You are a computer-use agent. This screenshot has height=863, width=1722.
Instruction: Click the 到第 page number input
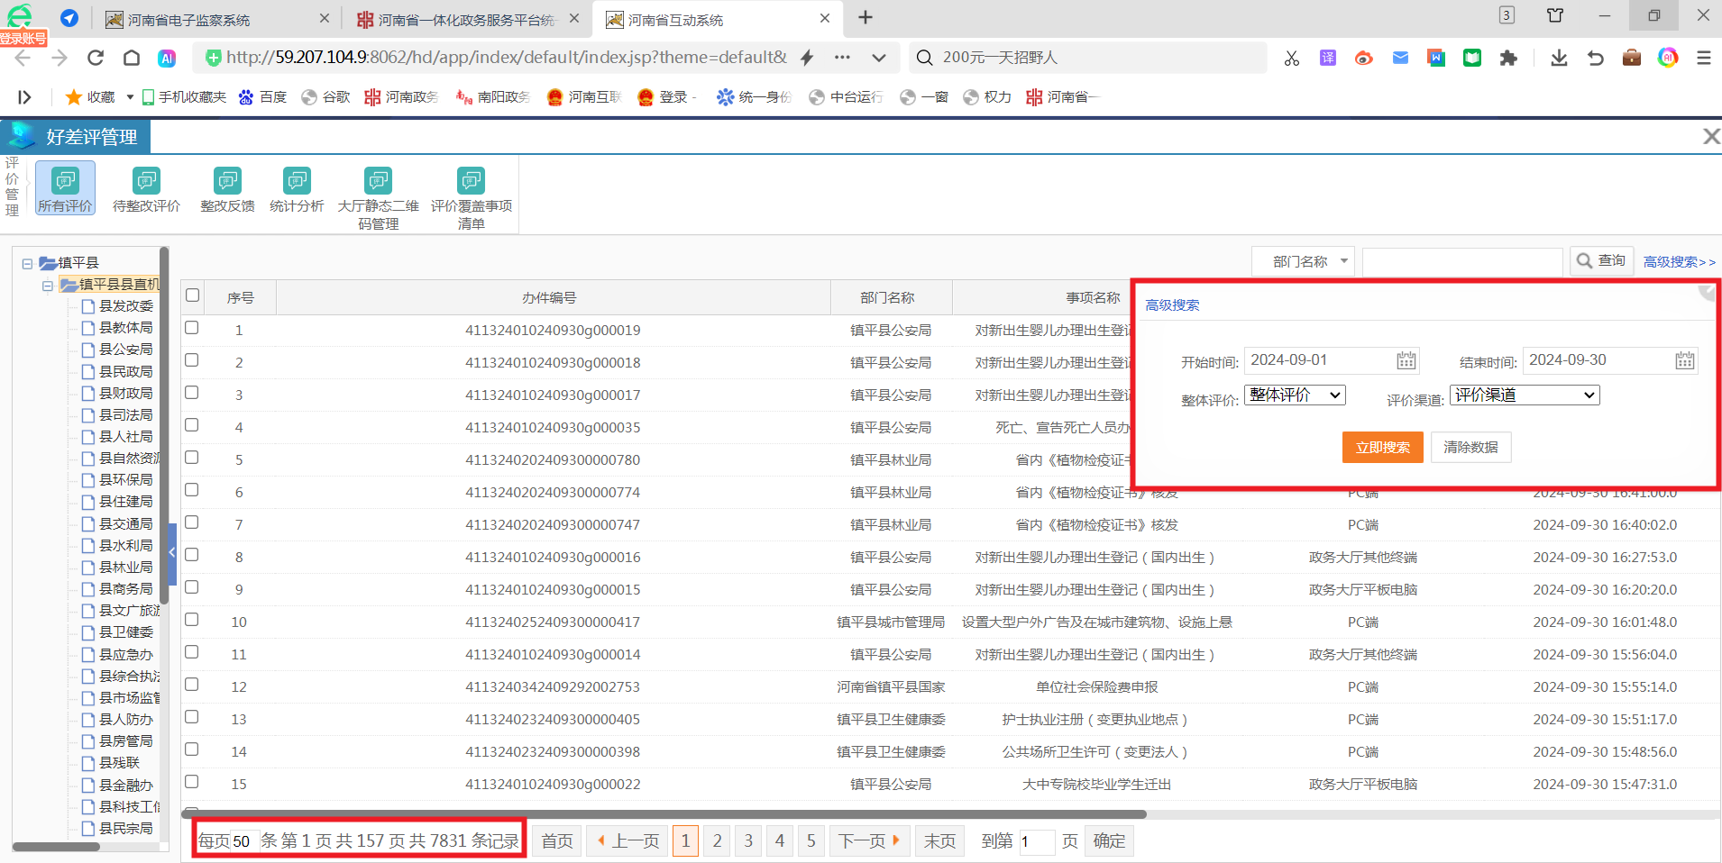click(x=1036, y=841)
